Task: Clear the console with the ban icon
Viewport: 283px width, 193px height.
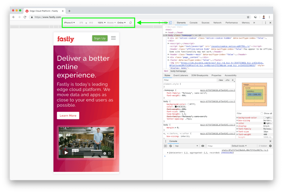Action: (x=171, y=146)
